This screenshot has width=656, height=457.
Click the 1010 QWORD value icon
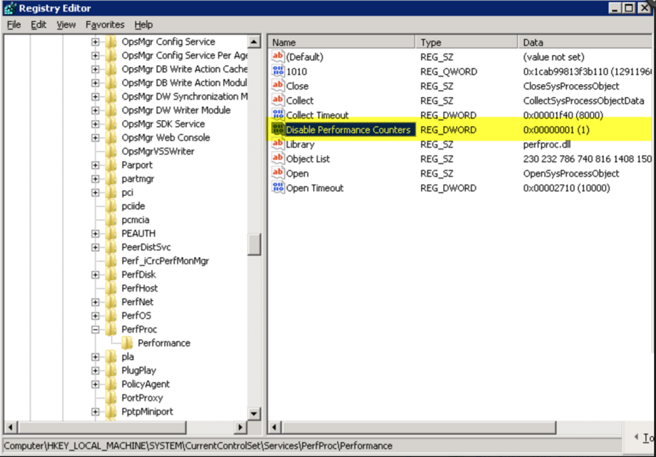tap(278, 72)
